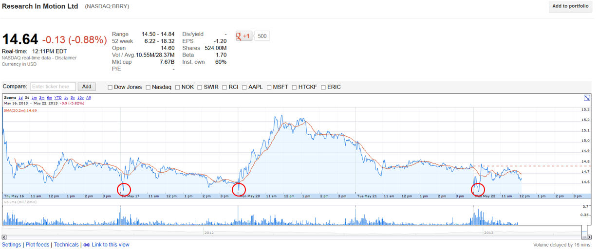Open the Disclaimer link
The width and height of the screenshot is (598, 252).
tap(65, 58)
